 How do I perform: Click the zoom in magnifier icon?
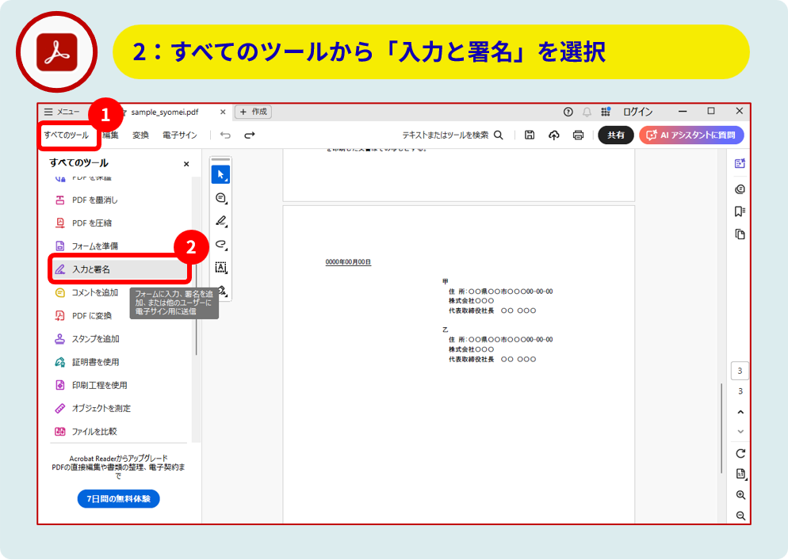point(740,495)
